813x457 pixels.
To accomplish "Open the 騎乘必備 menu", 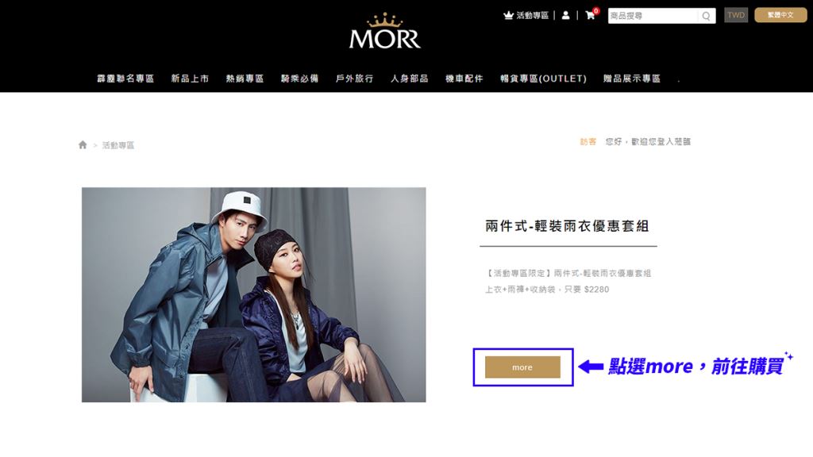I will click(x=299, y=79).
